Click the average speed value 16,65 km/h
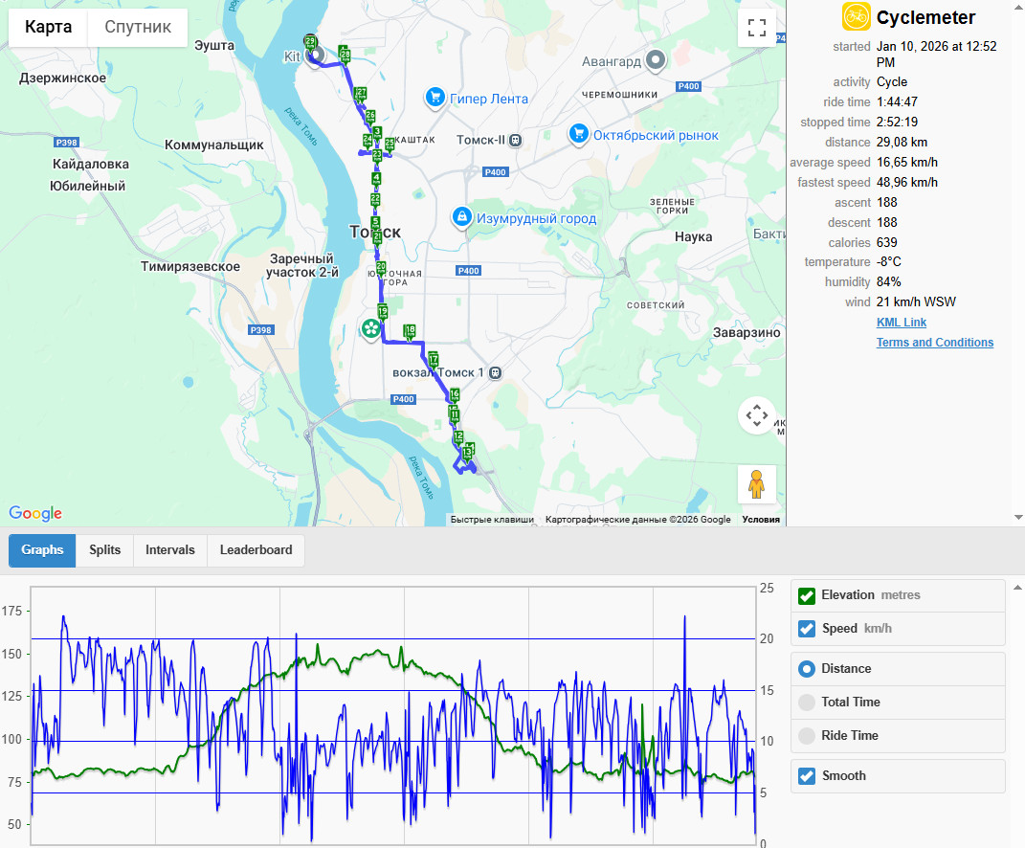The height and width of the screenshot is (848, 1025). click(x=906, y=162)
